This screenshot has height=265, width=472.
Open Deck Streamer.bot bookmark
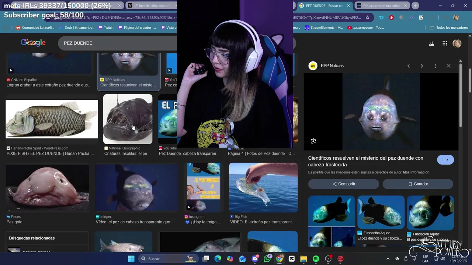pos(76,28)
